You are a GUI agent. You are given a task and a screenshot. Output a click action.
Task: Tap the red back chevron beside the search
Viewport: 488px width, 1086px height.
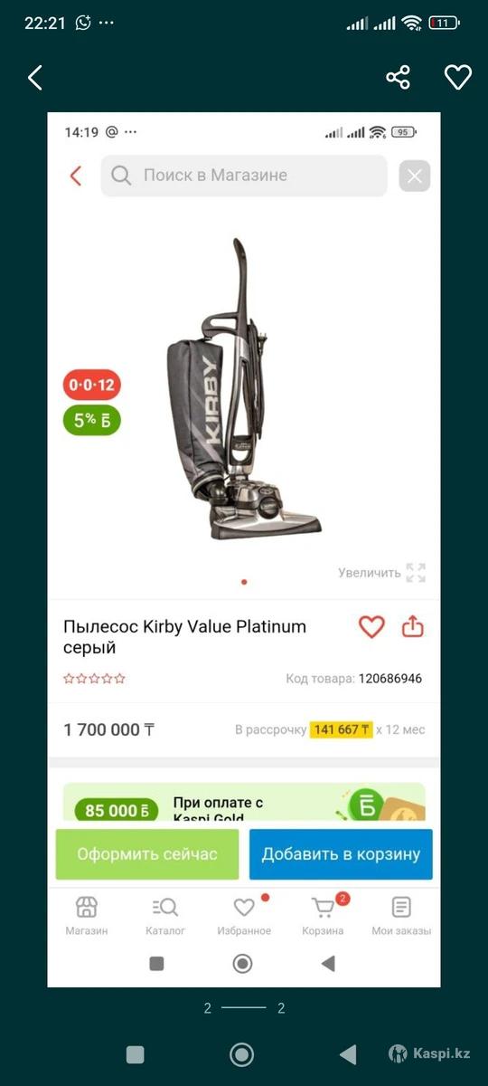[76, 176]
